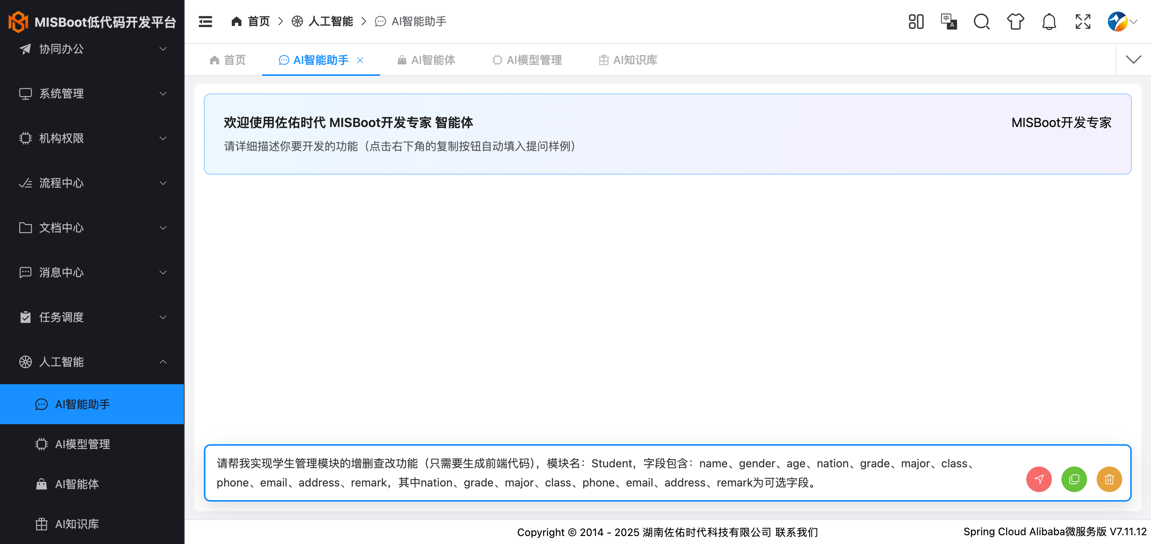Click the folder icon beside 文档中心
The image size is (1151, 544).
(26, 227)
